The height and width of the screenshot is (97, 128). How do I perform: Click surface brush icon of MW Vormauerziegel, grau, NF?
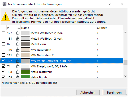click(18, 61)
